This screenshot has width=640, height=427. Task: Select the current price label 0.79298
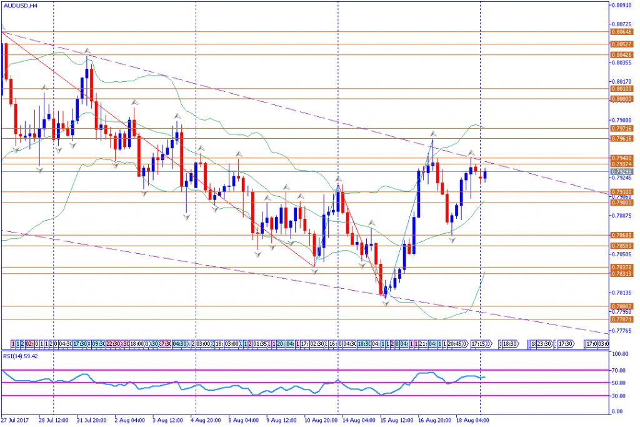[621, 171]
